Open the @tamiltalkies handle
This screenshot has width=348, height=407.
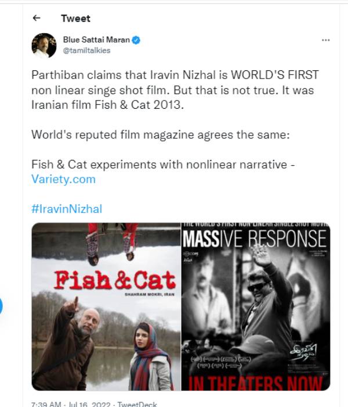(x=87, y=51)
